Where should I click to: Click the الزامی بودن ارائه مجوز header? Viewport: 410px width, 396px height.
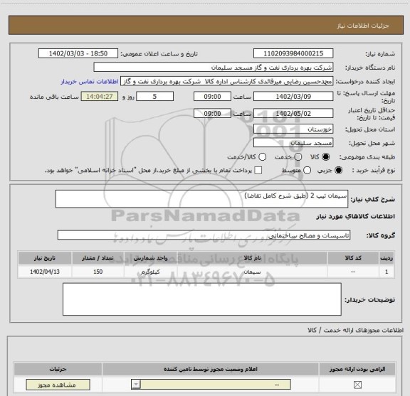[x=357, y=369]
